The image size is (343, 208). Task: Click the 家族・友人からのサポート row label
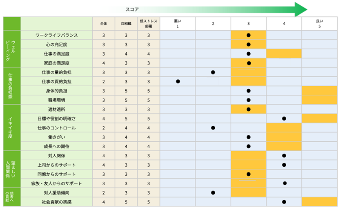point(56,183)
